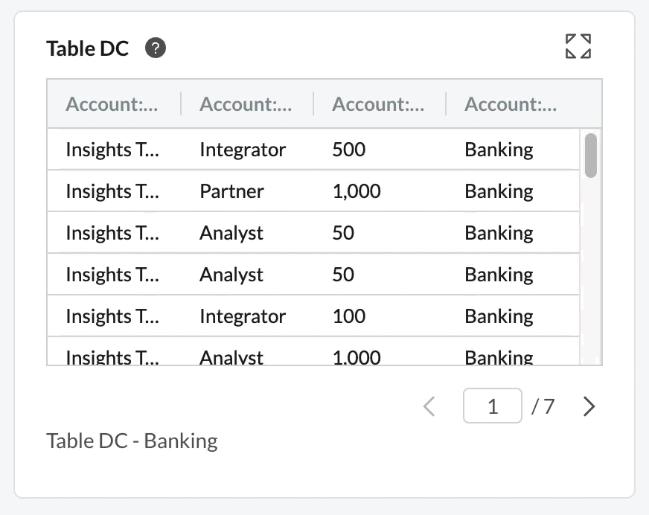Expand Table DC to fullscreen
Screen dimensions: 649x515
coord(578,46)
